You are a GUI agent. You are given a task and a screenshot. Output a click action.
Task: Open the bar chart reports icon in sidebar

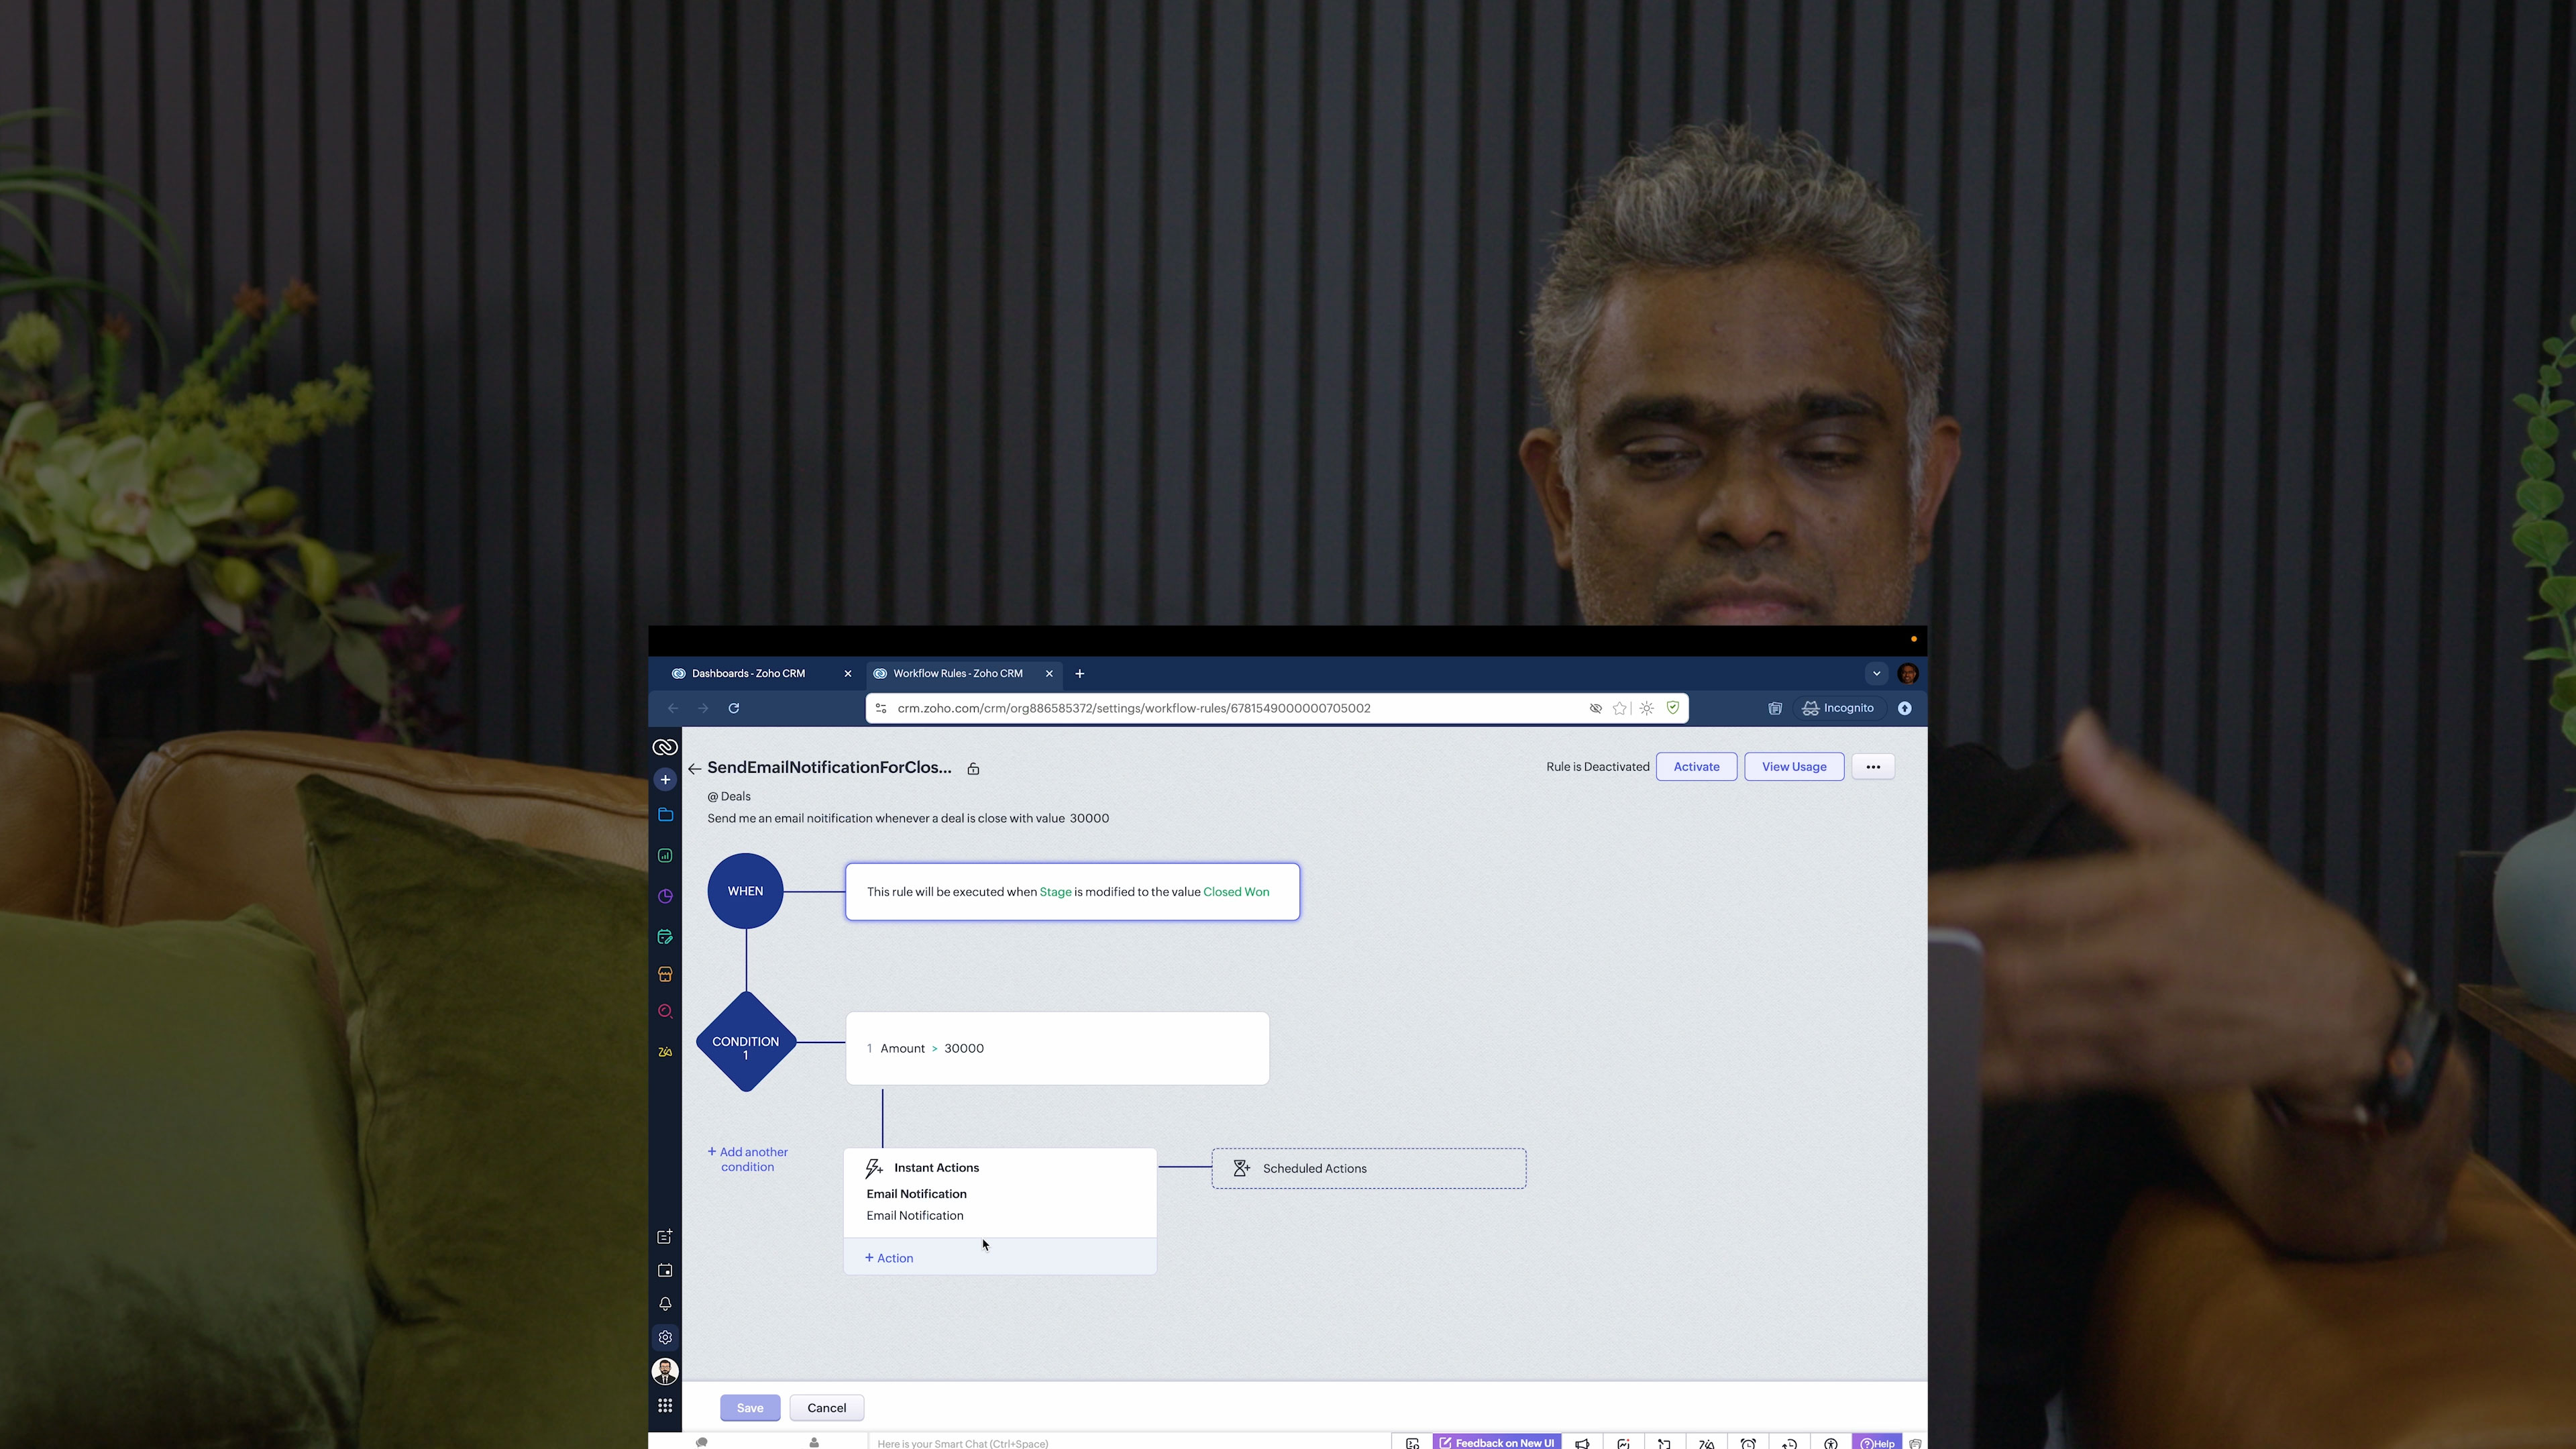665,856
